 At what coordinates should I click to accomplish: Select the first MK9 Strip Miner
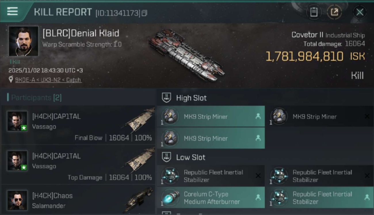pos(211,116)
